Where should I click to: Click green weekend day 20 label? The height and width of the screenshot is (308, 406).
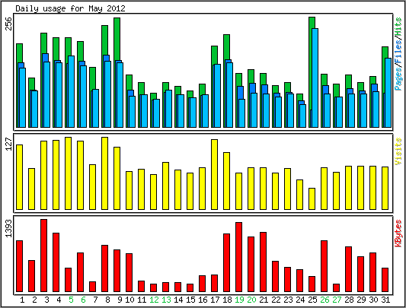click(251, 300)
